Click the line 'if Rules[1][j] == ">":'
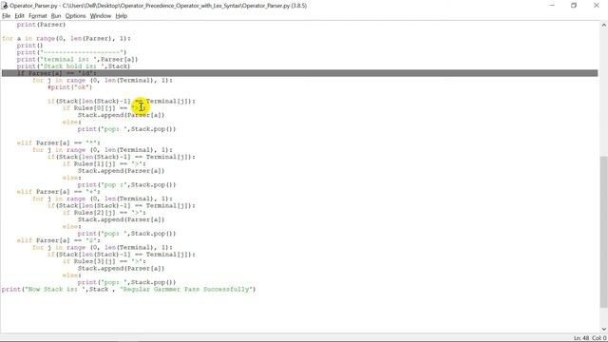The width and height of the screenshot is (608, 342). tap(104, 164)
